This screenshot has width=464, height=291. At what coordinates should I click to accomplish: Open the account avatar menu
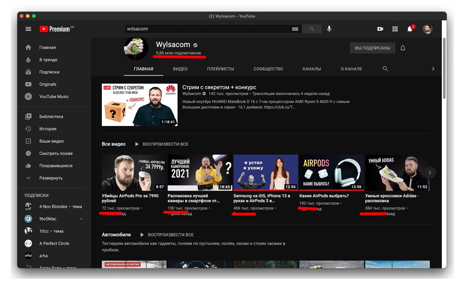[x=428, y=29]
